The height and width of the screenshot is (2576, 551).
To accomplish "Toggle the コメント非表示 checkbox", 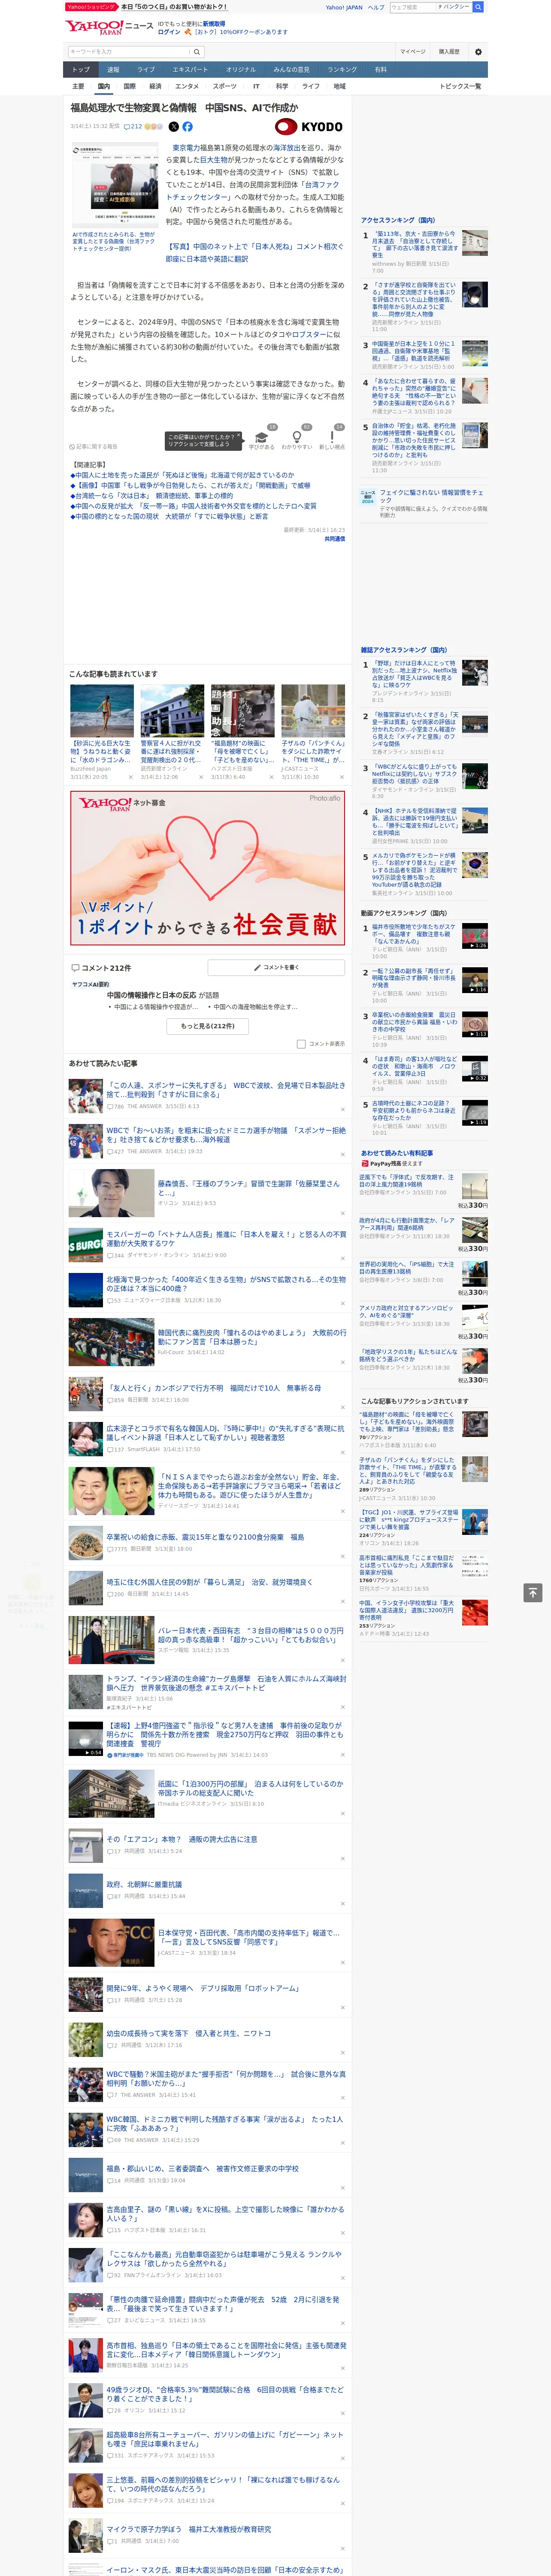I will coord(301,1044).
